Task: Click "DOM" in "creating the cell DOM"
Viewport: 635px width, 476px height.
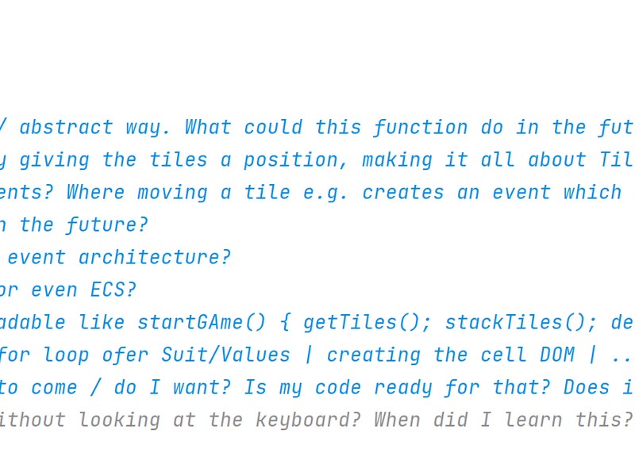Action: 557,355
